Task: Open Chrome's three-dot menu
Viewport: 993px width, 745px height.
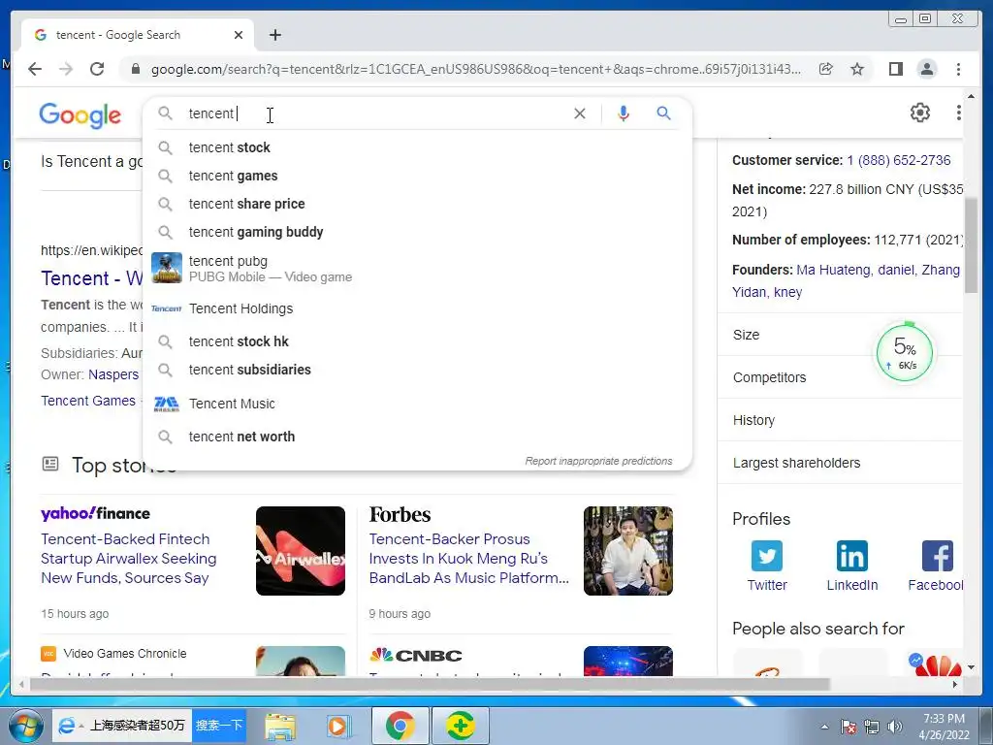Action: [959, 69]
